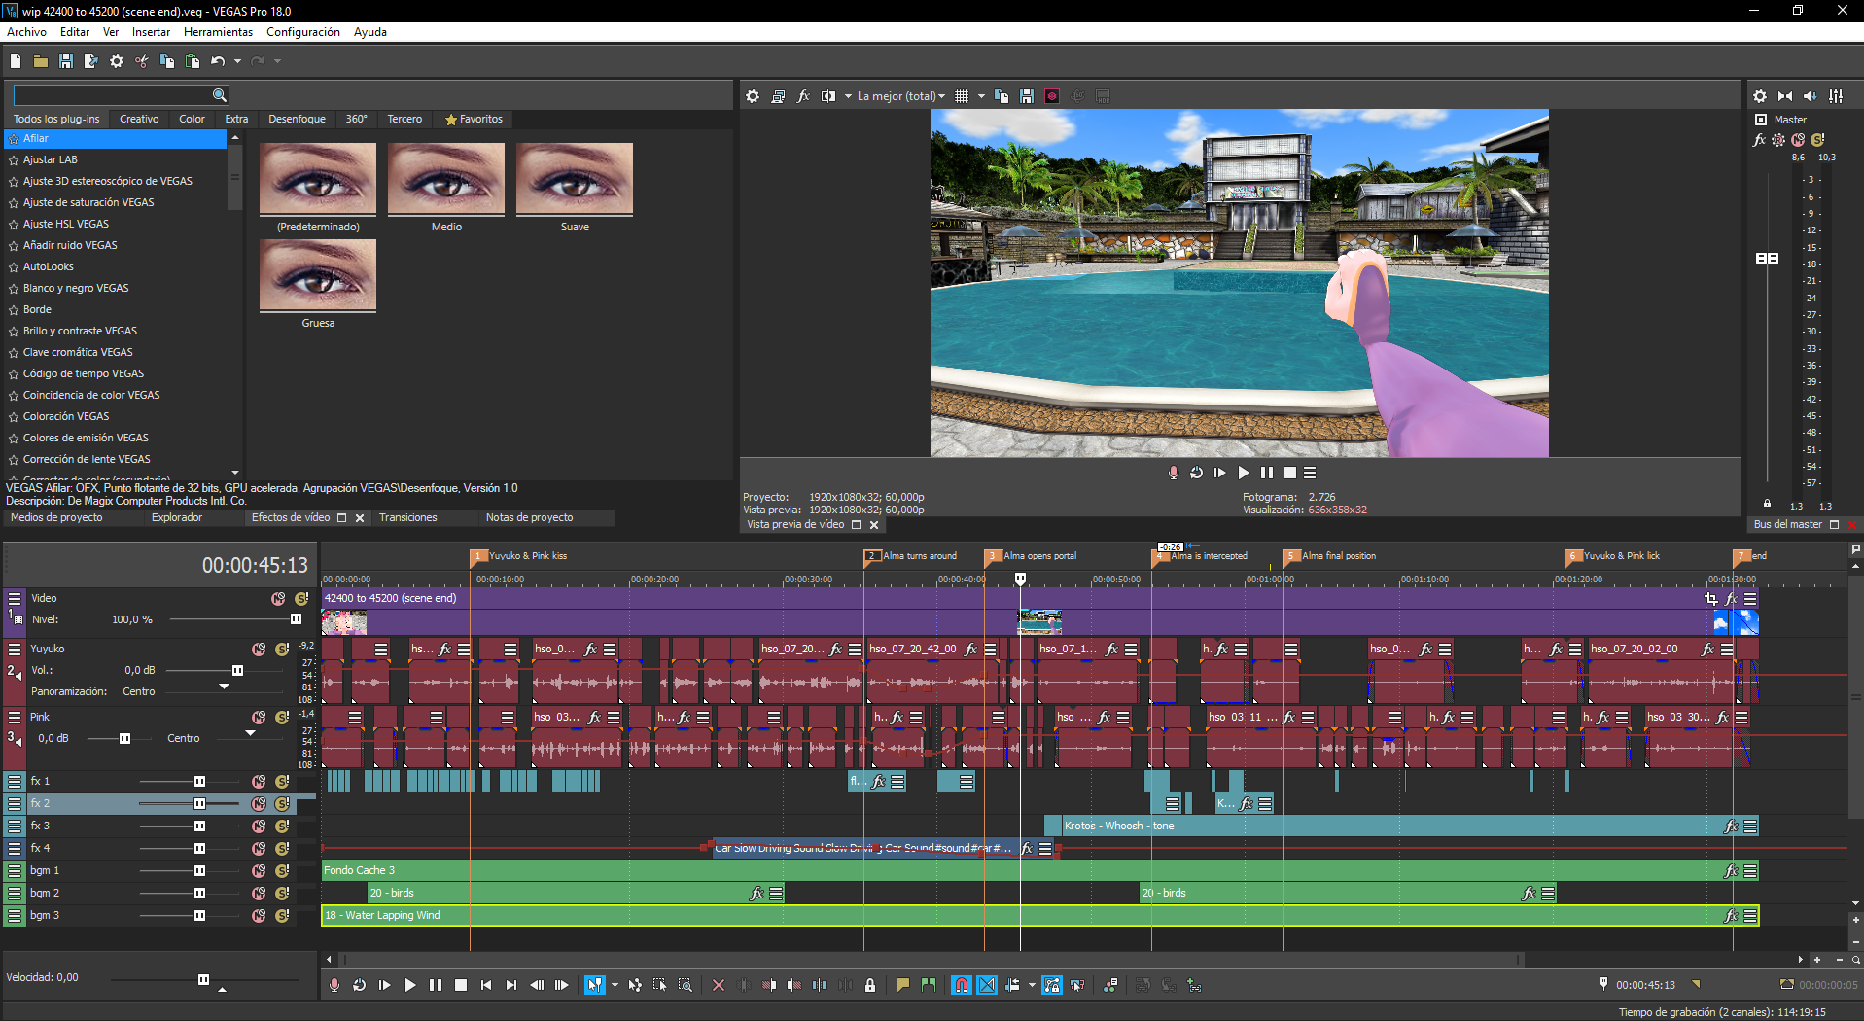Select the Envelope edit tool
The image size is (1864, 1021).
tap(635, 985)
